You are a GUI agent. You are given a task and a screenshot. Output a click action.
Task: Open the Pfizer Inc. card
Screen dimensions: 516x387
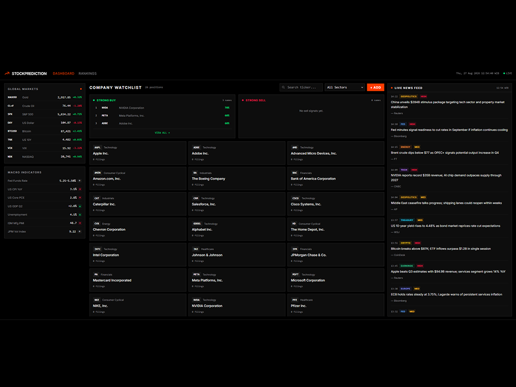(x=336, y=305)
